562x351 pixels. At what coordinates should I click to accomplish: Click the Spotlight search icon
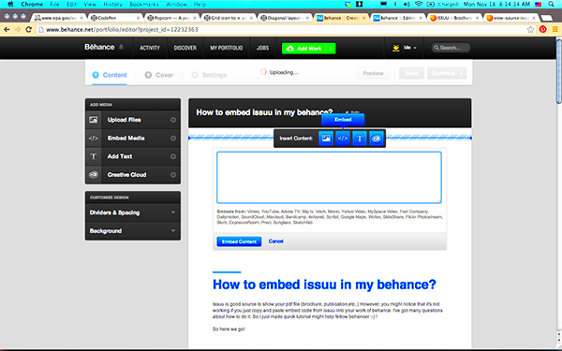coord(552,5)
